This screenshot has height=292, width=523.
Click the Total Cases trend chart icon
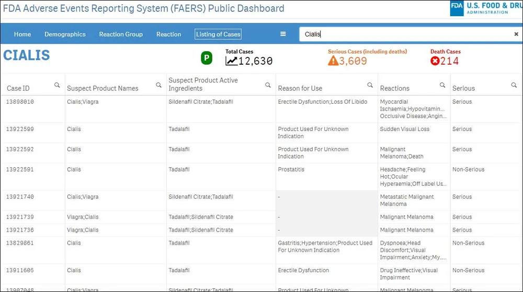click(231, 61)
